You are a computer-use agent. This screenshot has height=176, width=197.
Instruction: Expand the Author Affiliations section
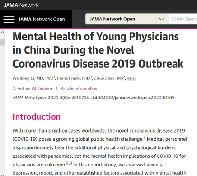pyautogui.click(x=35, y=88)
